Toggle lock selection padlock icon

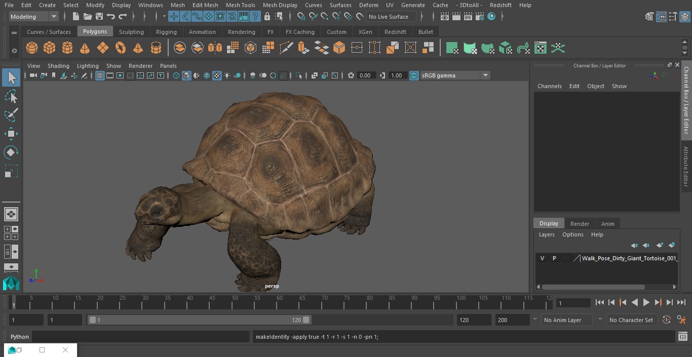[x=267, y=17]
